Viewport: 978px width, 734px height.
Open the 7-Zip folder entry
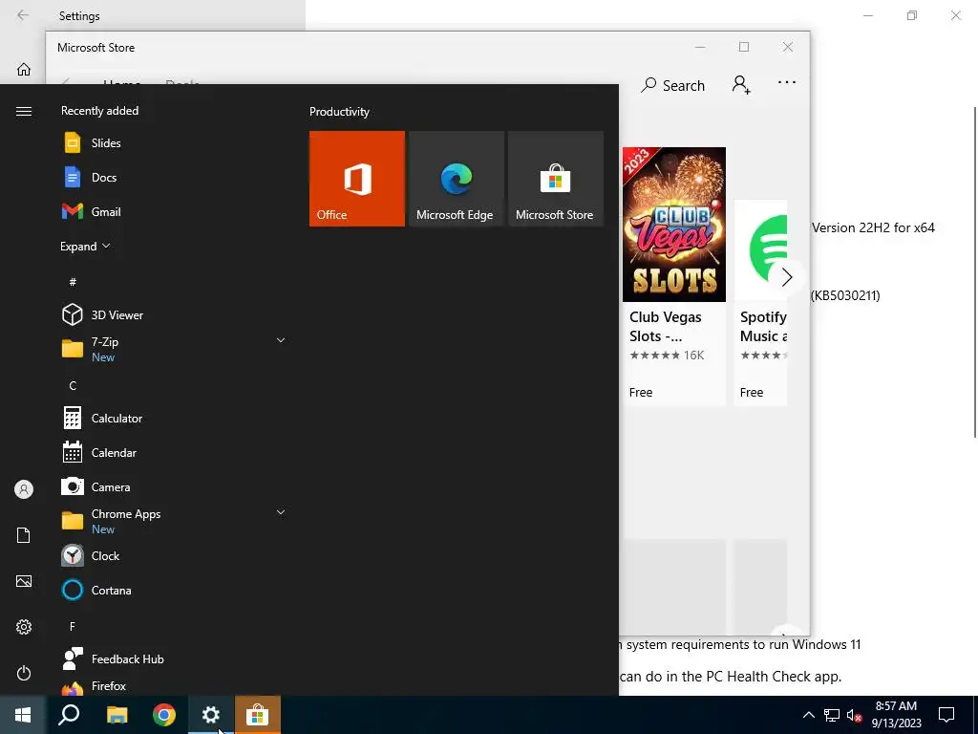pyautogui.click(x=175, y=349)
